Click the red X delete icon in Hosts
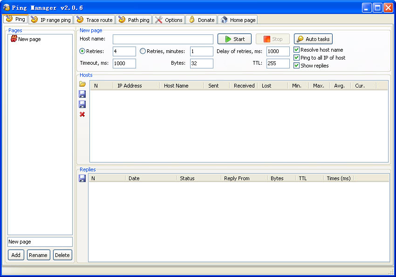396x277 pixels. [x=82, y=115]
